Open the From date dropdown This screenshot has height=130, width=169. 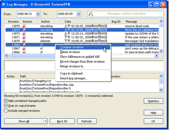click(x=38, y=14)
